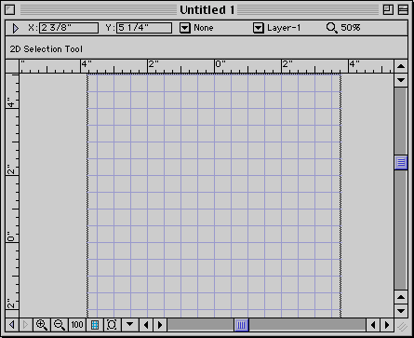Click the window zoom box in the title bar
Viewport: 414px width, 338px height.
point(388,9)
